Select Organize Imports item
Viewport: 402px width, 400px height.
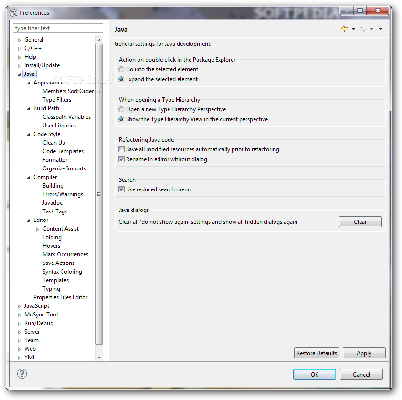click(x=64, y=168)
